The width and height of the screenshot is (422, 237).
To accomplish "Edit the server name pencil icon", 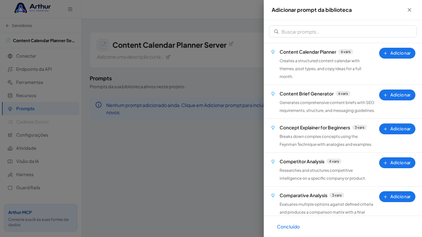I will [x=231, y=44].
